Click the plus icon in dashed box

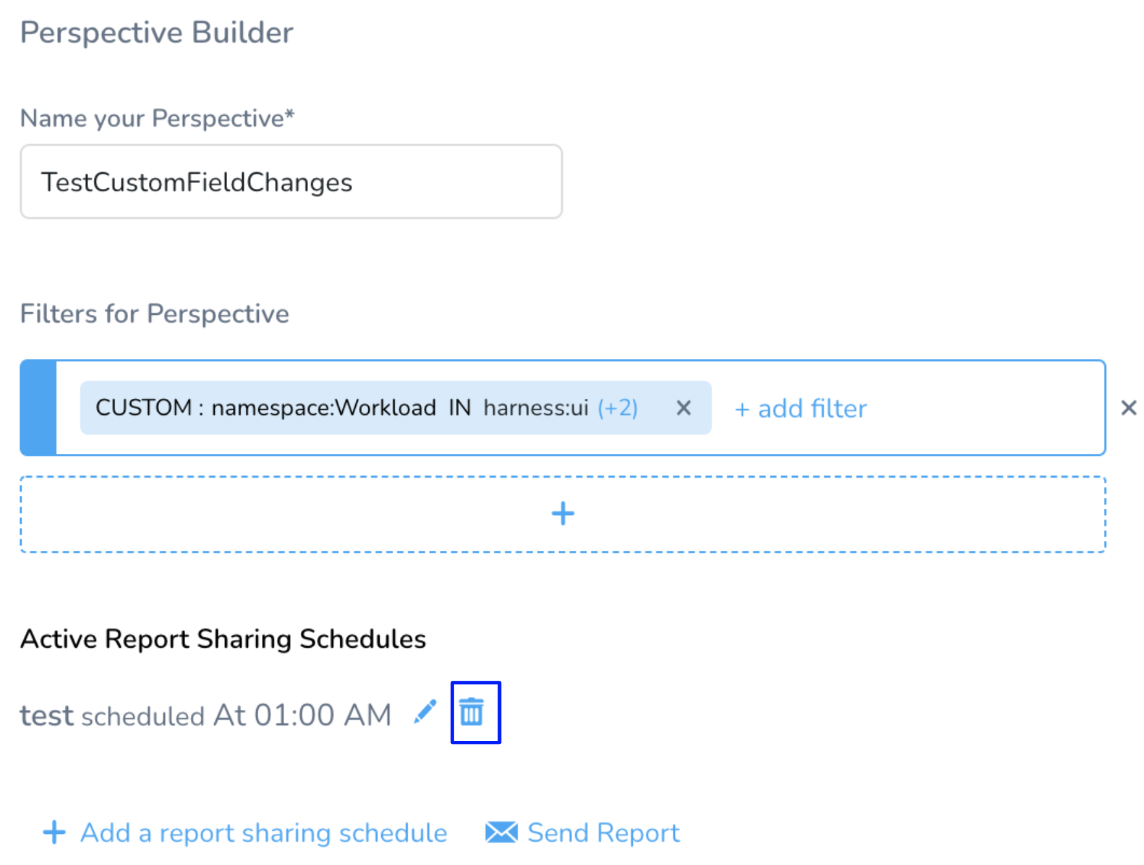[563, 514]
